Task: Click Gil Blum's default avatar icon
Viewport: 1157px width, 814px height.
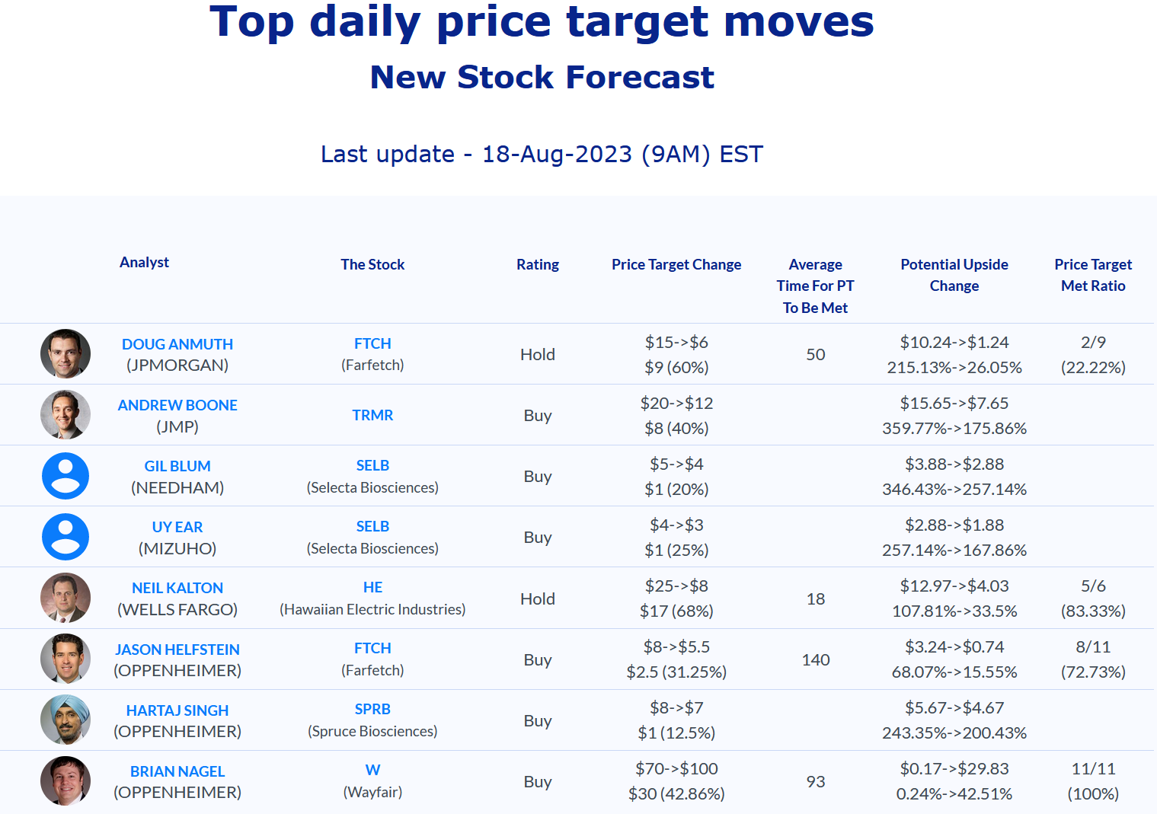Action: tap(66, 476)
